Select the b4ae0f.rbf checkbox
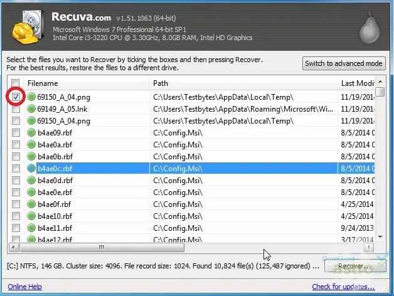This screenshot has width=394, height=296. (x=16, y=204)
